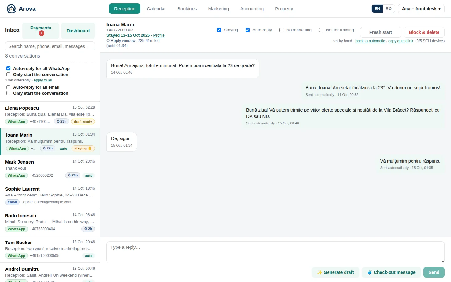Screen dimensions: 451x282
Task: Switch language to RO
Action: tap(389, 9)
